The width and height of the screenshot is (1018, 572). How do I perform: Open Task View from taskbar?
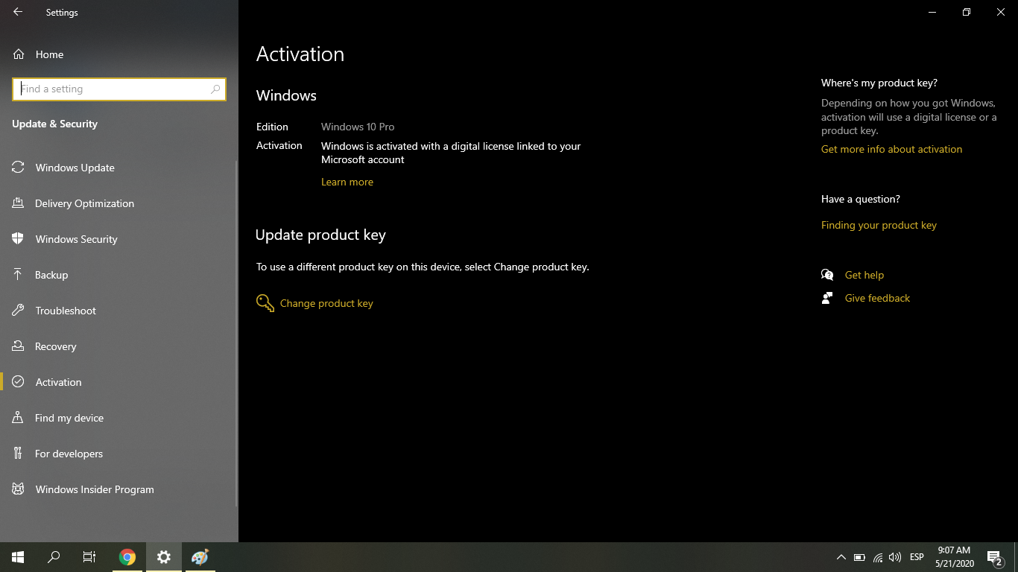point(89,557)
